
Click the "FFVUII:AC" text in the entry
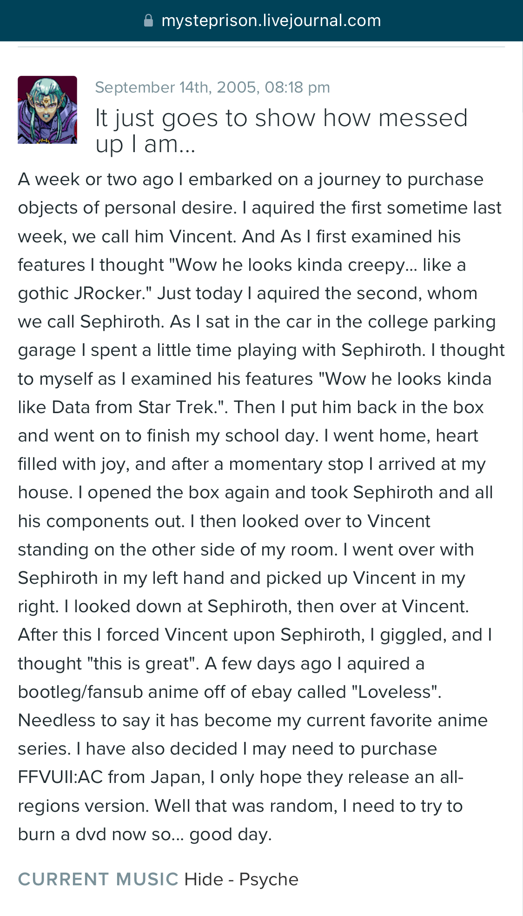(x=60, y=777)
